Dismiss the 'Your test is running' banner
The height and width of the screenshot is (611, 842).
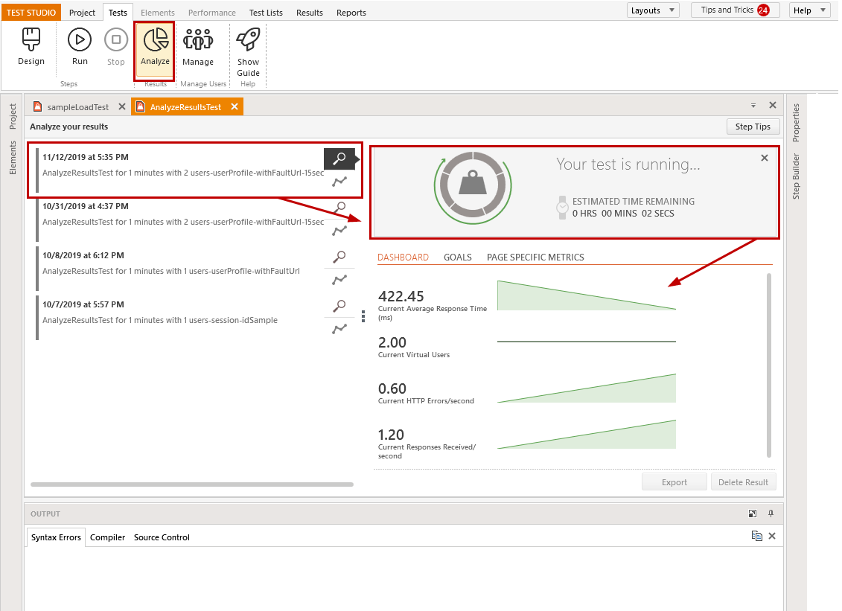(x=765, y=158)
